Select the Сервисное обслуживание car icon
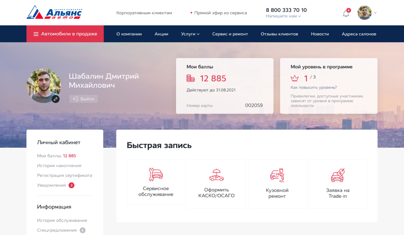This screenshot has height=235, width=404. pyautogui.click(x=156, y=175)
